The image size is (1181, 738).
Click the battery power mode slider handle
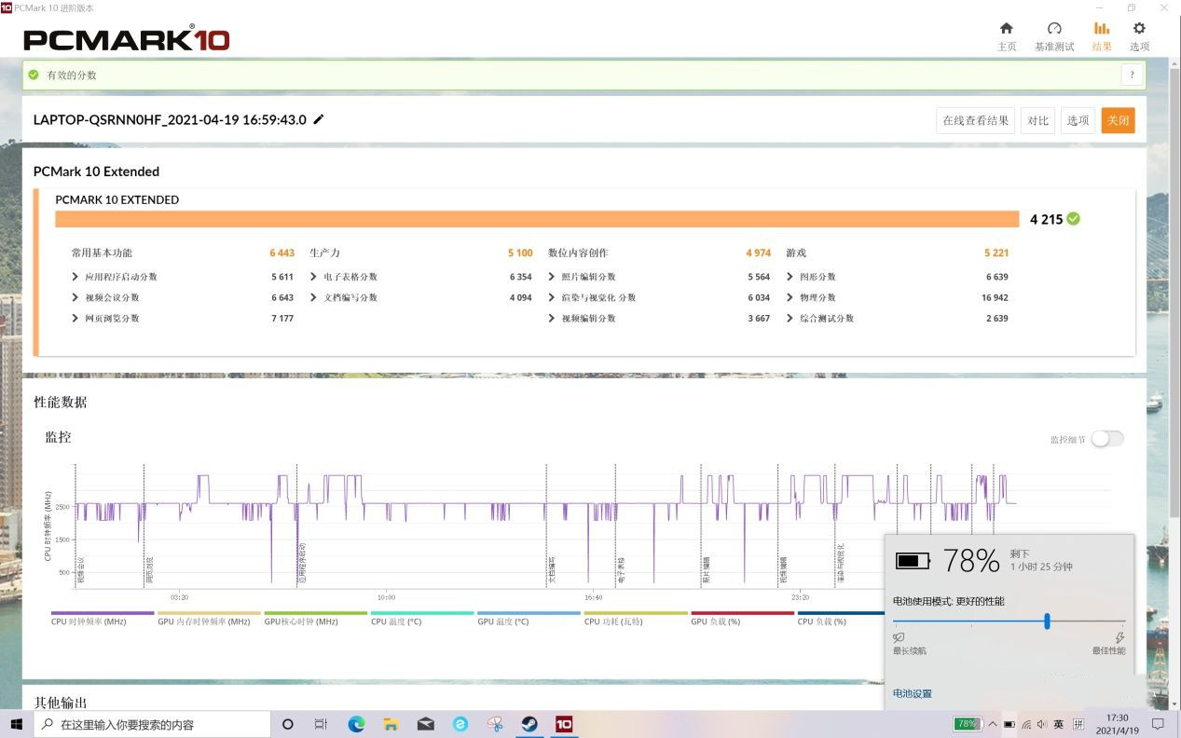pyautogui.click(x=1047, y=622)
